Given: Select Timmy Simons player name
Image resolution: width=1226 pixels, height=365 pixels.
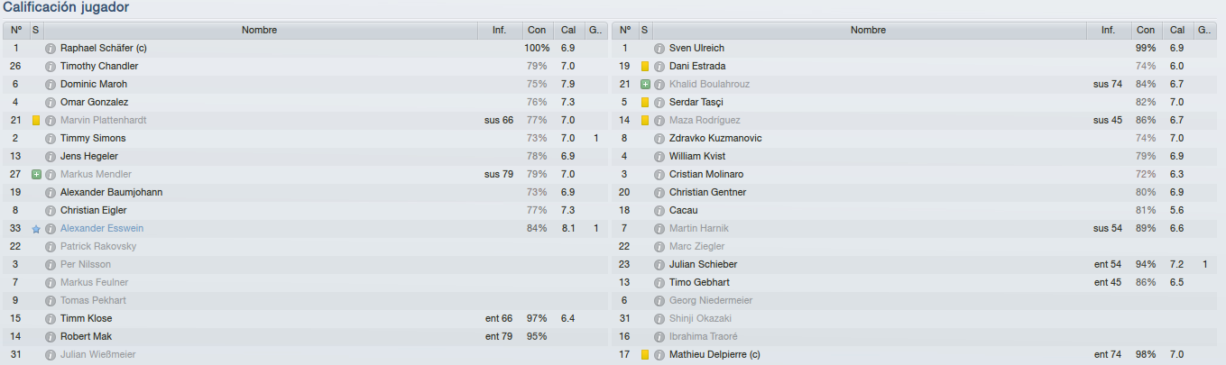Looking at the screenshot, I should coord(93,138).
